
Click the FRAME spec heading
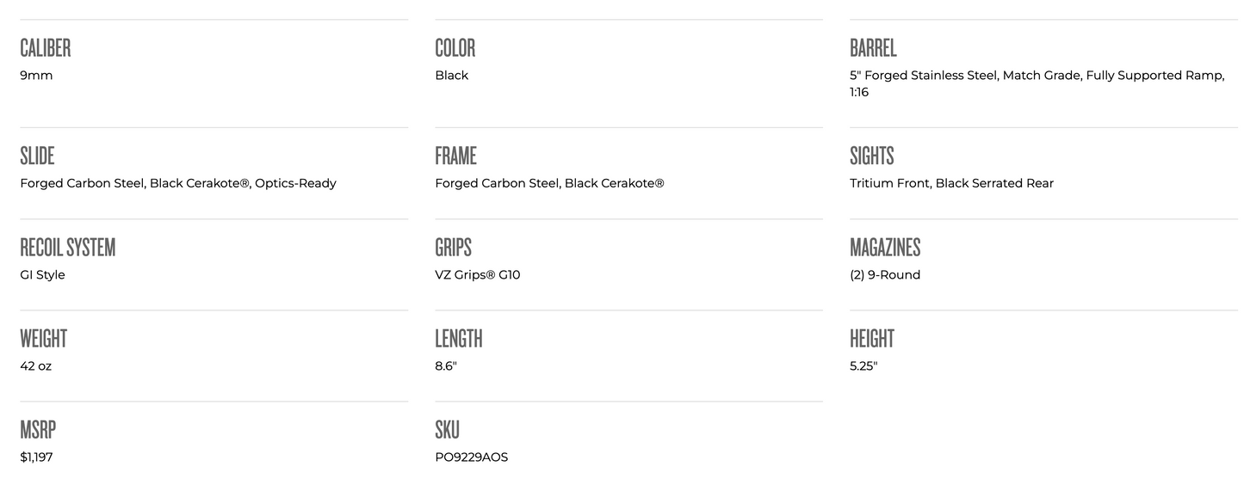coord(455,157)
